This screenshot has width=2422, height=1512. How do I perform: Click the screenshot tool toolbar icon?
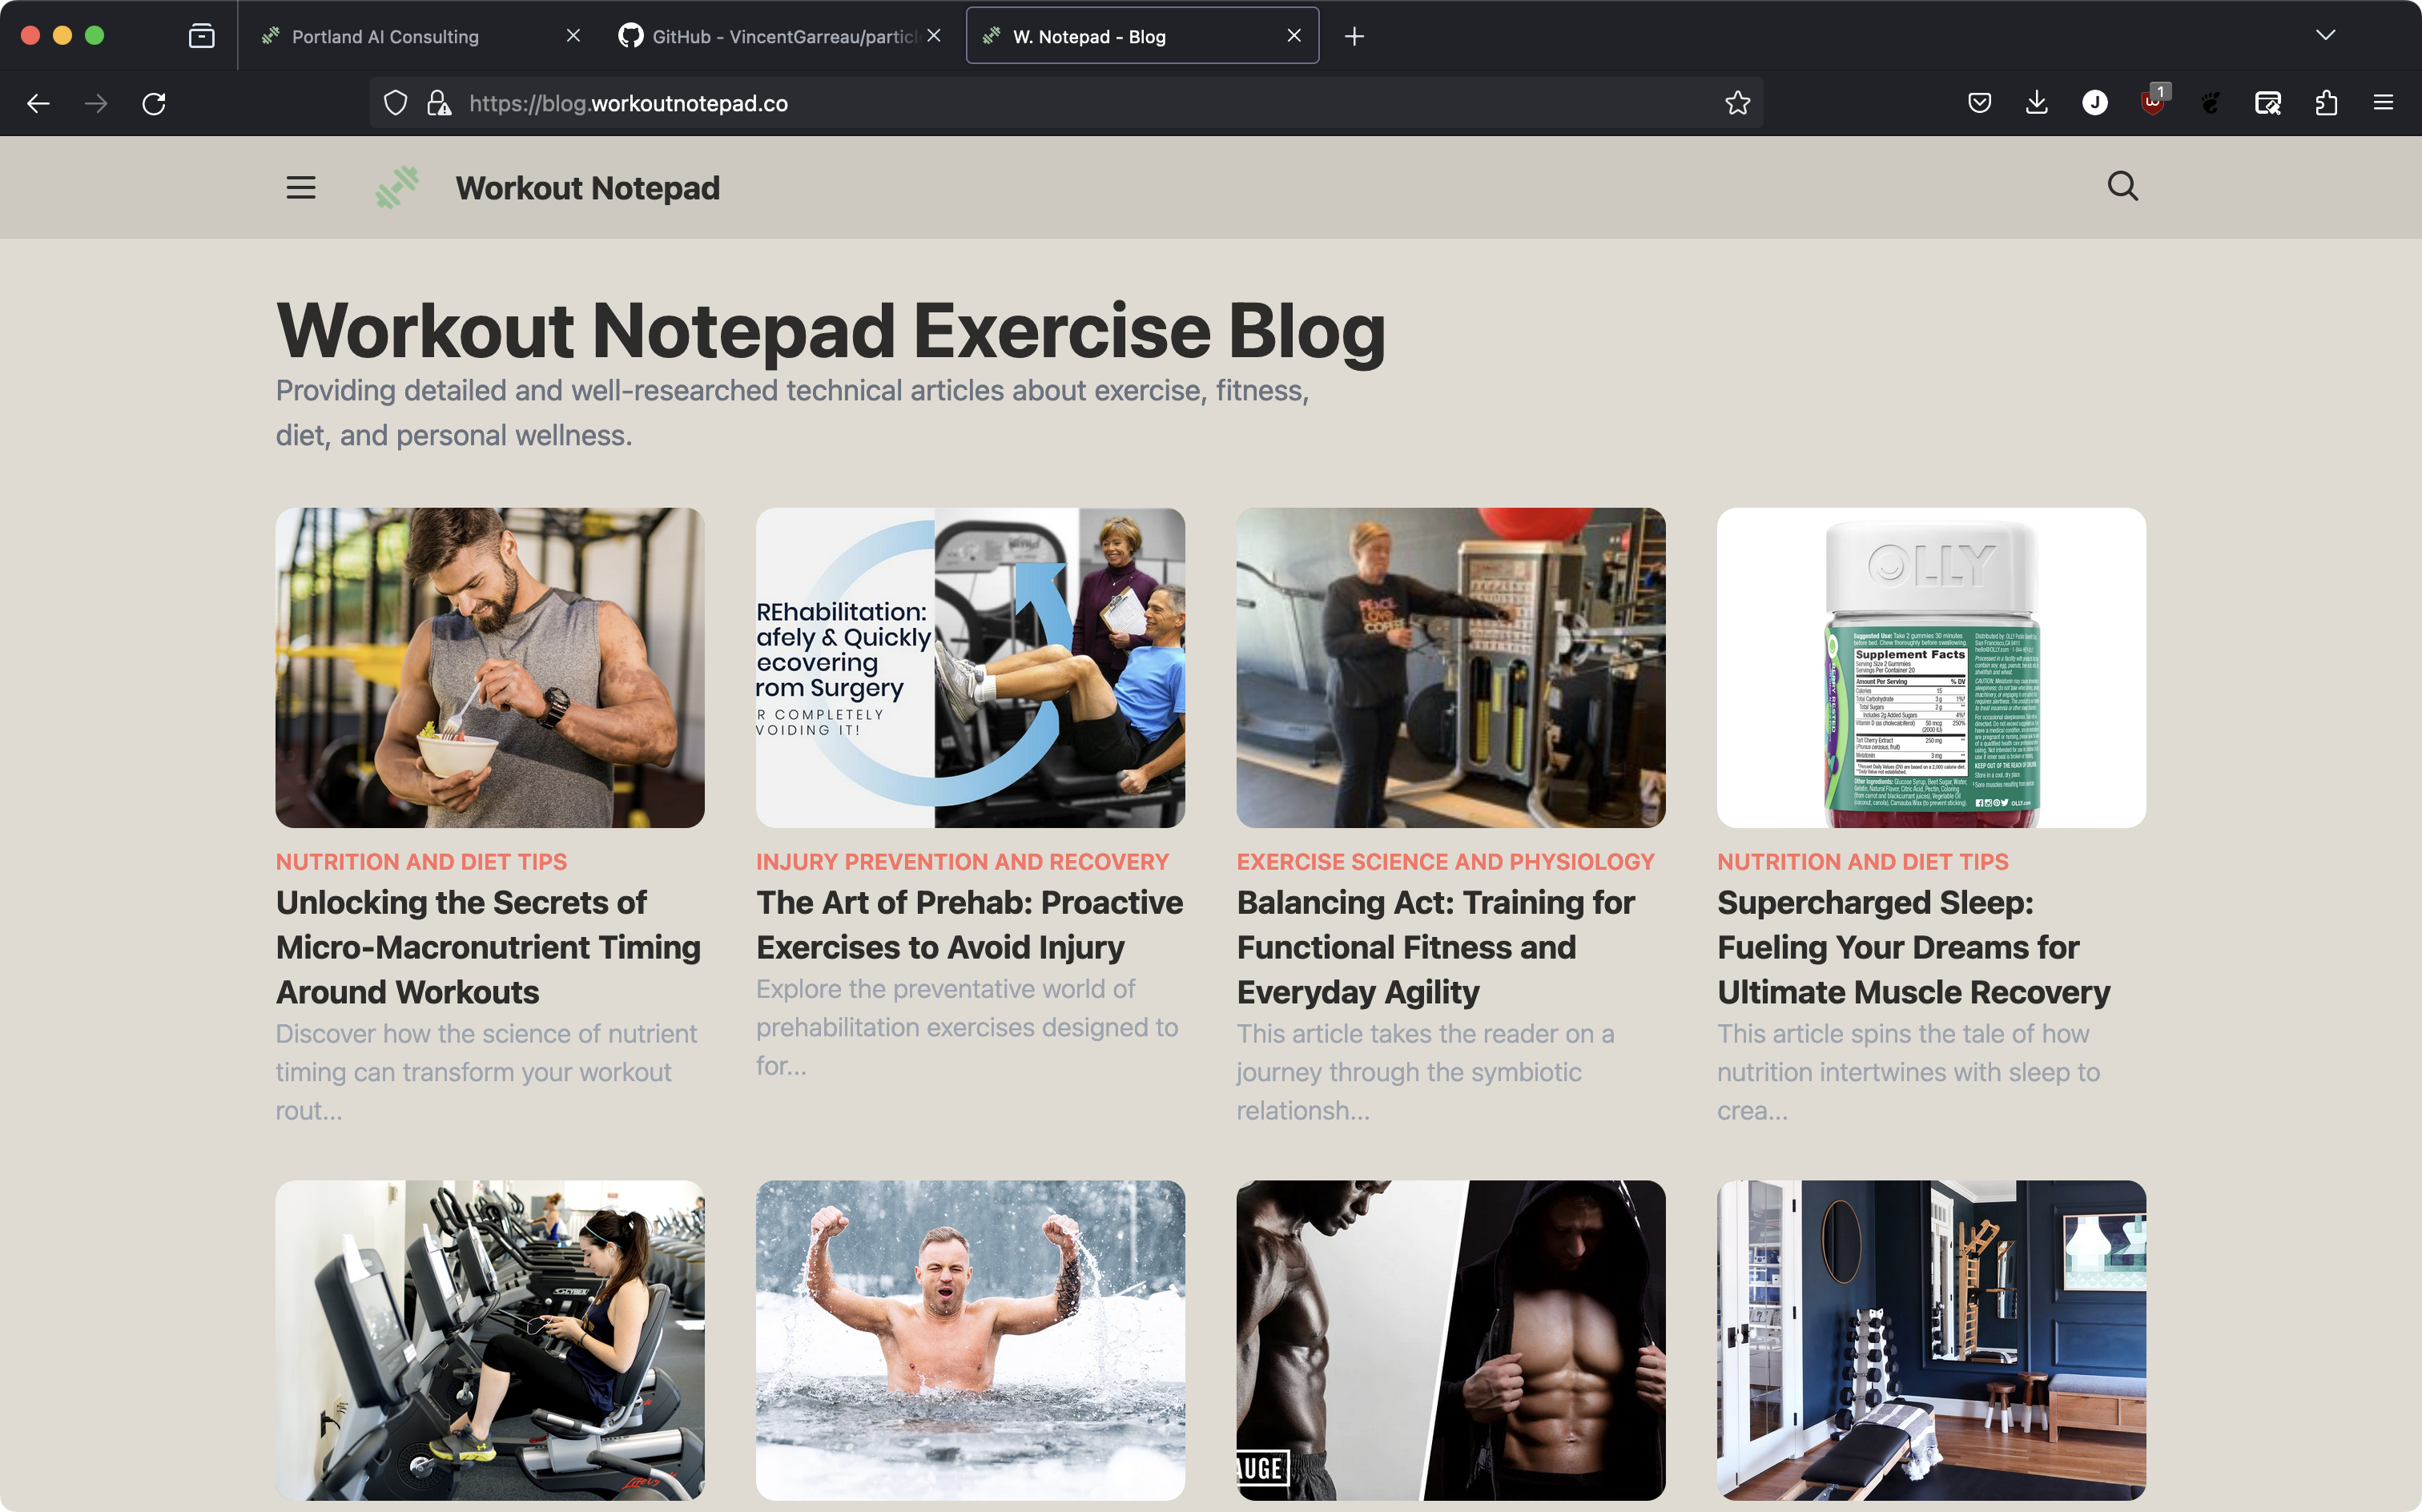tap(2268, 103)
